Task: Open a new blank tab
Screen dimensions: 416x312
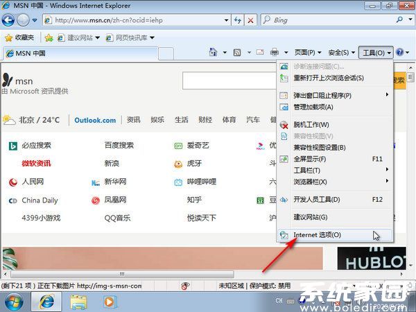Action: (x=166, y=53)
